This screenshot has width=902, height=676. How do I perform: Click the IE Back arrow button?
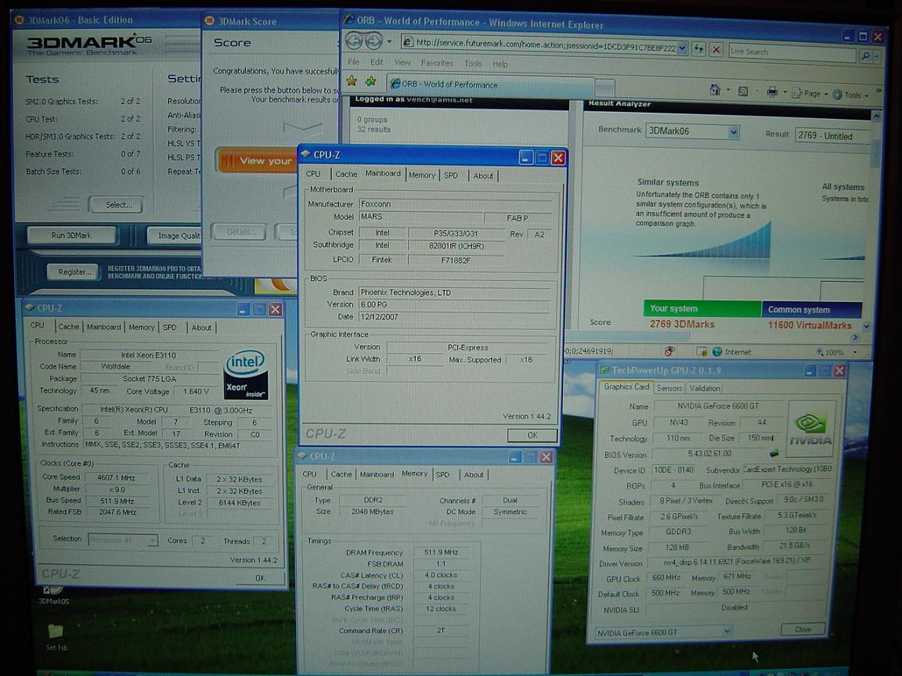tap(354, 41)
